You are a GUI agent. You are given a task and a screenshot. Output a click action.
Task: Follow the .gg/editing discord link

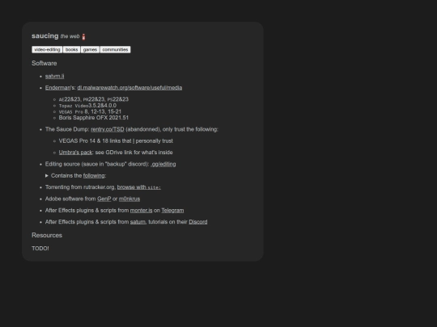[x=163, y=164]
